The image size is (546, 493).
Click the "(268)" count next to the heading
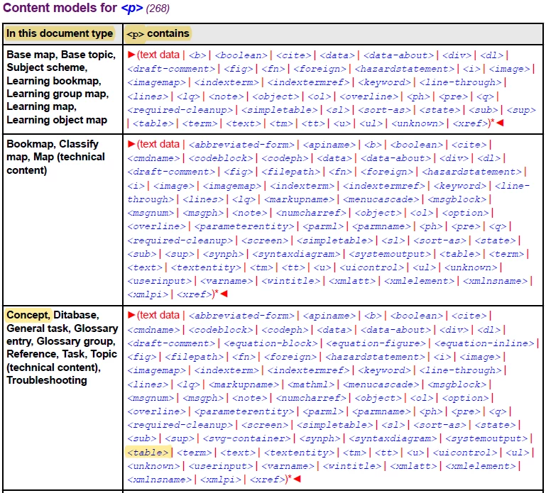point(158,9)
